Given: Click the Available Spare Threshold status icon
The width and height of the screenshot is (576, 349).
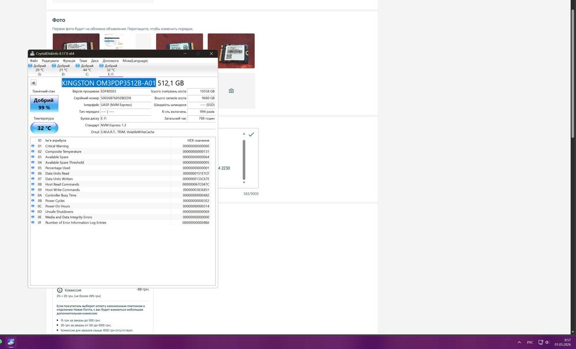Looking at the screenshot, I should [x=33, y=162].
